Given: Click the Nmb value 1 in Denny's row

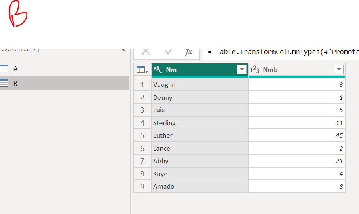Looking at the screenshot, I should 296,97.
